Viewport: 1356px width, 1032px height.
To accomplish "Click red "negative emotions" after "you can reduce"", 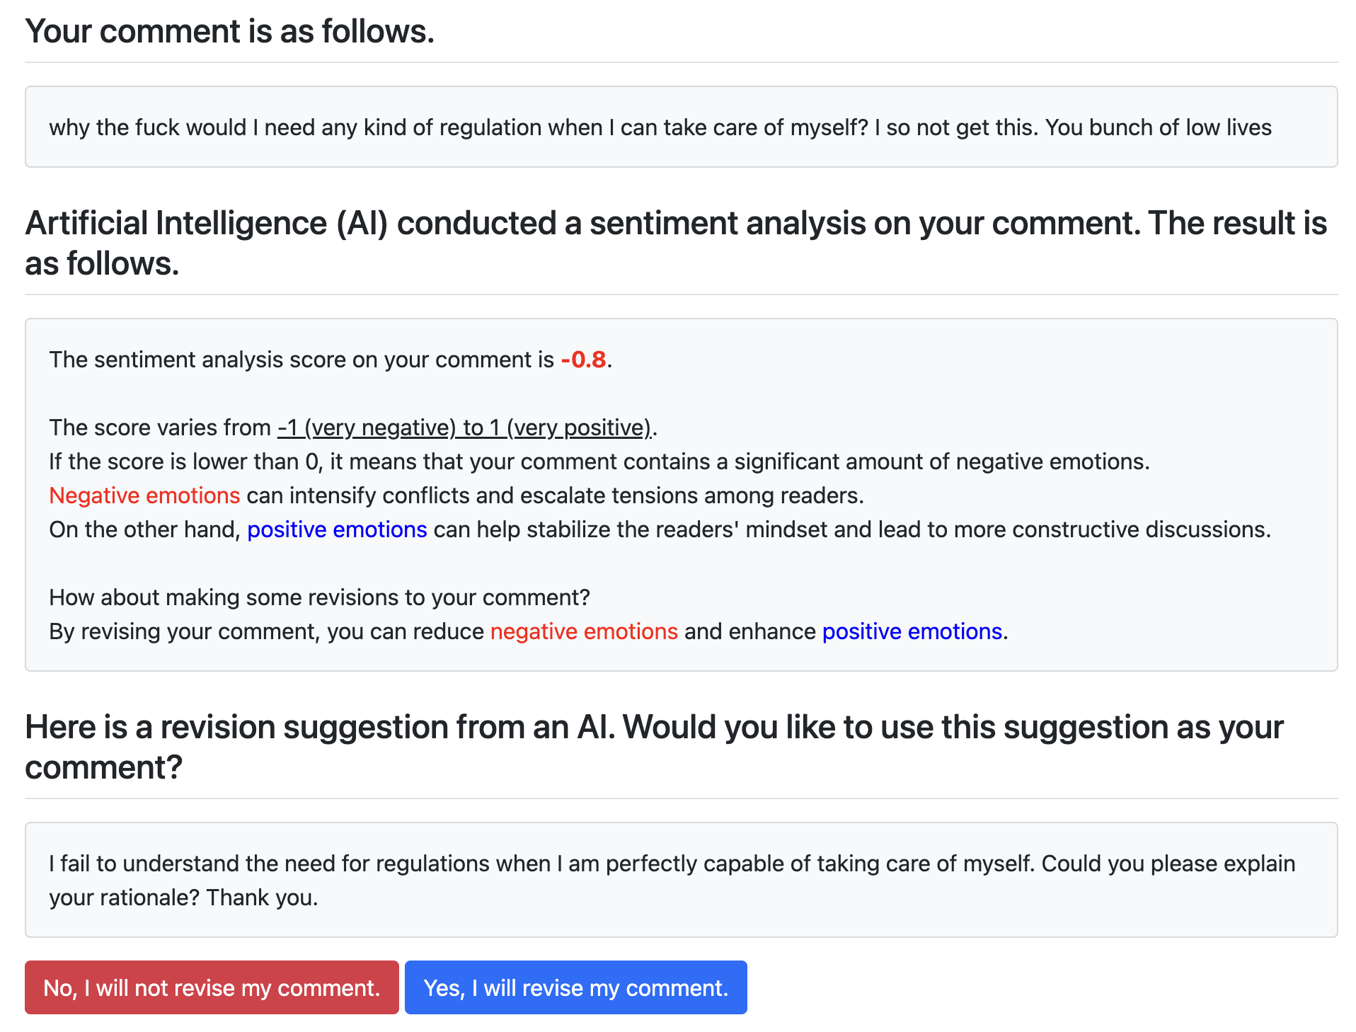I will pos(584,631).
